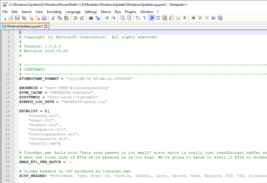The image size is (267, 183).
Task: Close the current document via toolbar Close icon
Action: coord(31,18)
